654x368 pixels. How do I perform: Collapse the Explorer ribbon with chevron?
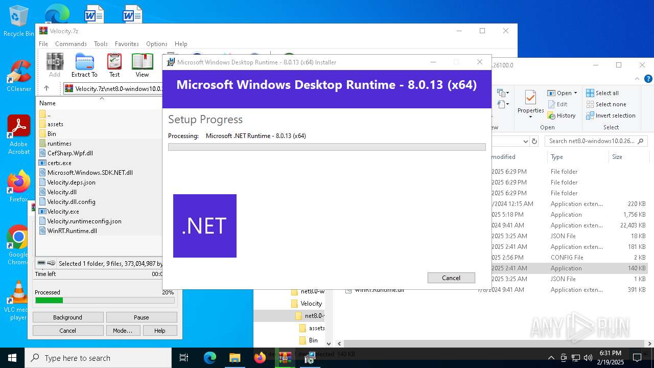coord(637,79)
